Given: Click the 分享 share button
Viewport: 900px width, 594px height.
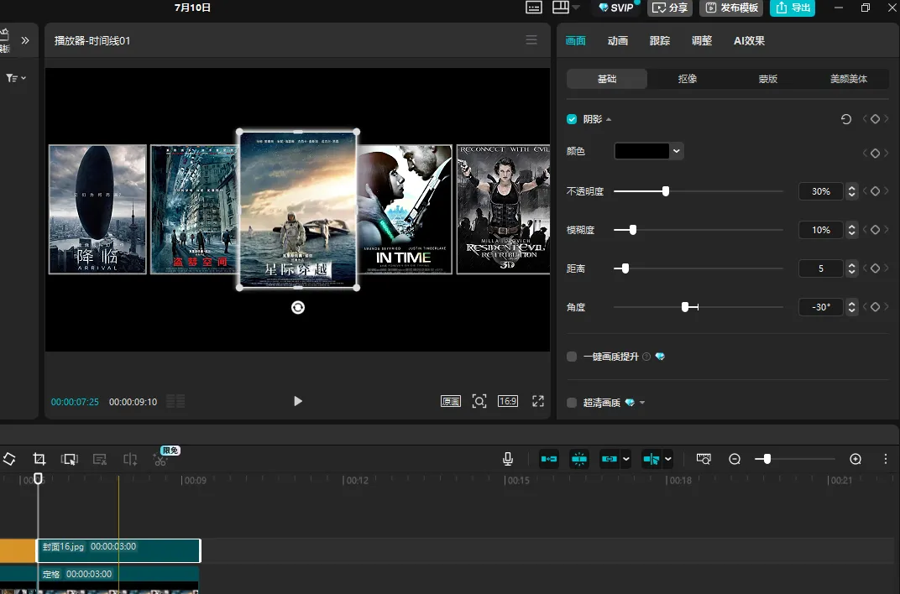Looking at the screenshot, I should point(670,8).
